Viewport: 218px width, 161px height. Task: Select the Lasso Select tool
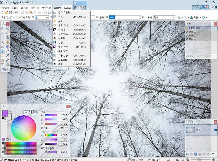pyautogui.click(x=3, y=33)
